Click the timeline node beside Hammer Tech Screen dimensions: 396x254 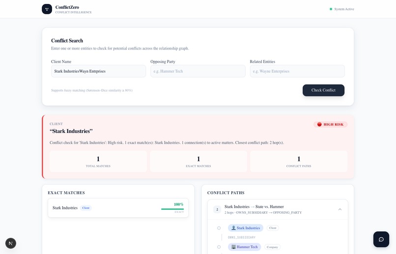(219, 247)
